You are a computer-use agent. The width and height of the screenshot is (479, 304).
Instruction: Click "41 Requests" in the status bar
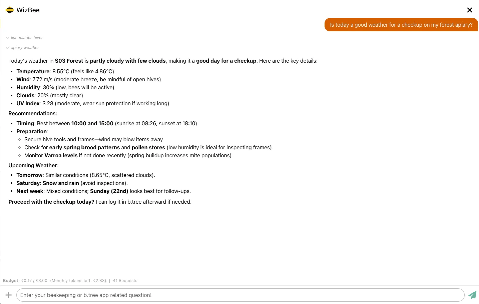click(125, 280)
